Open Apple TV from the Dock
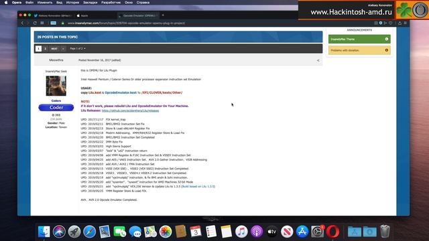Viewport: 429px width, 241px height. coord(271,232)
